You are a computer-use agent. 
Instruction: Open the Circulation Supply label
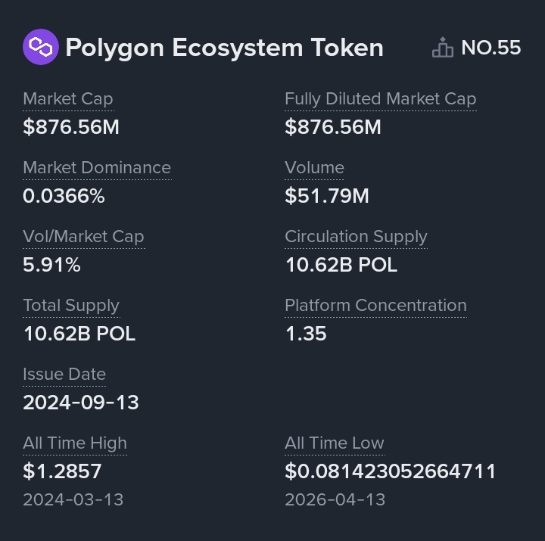[356, 237]
